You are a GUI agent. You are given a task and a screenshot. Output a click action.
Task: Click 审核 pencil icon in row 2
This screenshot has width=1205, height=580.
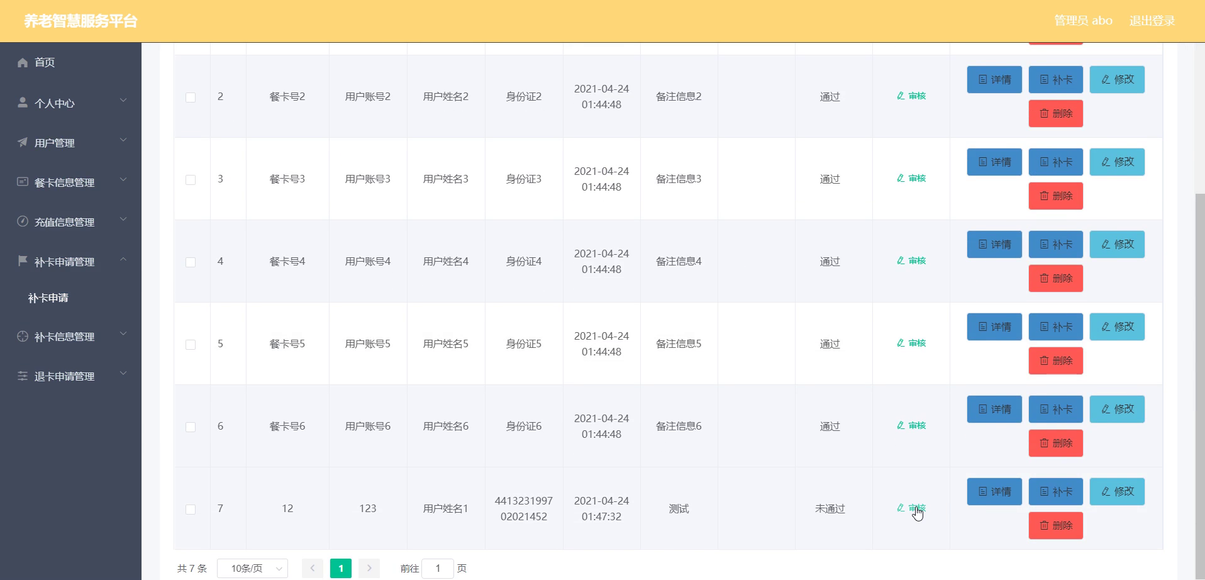pos(901,96)
